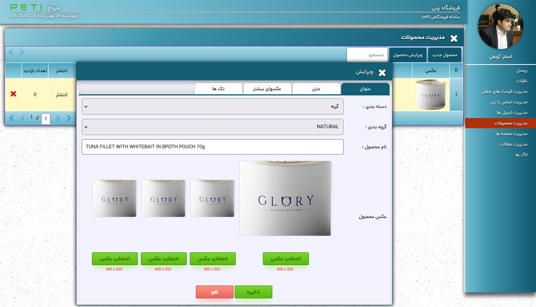
Task: Click the فروشگاه پتی header title
Action: point(445,8)
